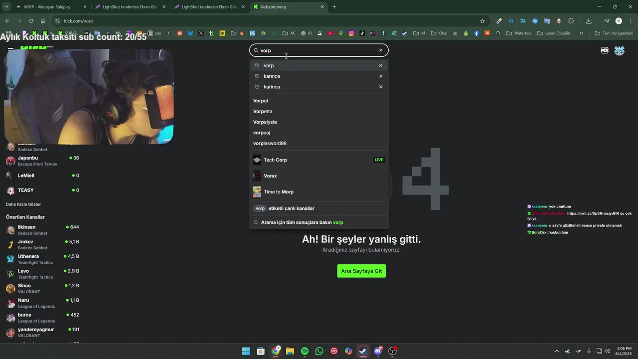Open the user profile avatar menu
This screenshot has height=359, width=638.
620,50
